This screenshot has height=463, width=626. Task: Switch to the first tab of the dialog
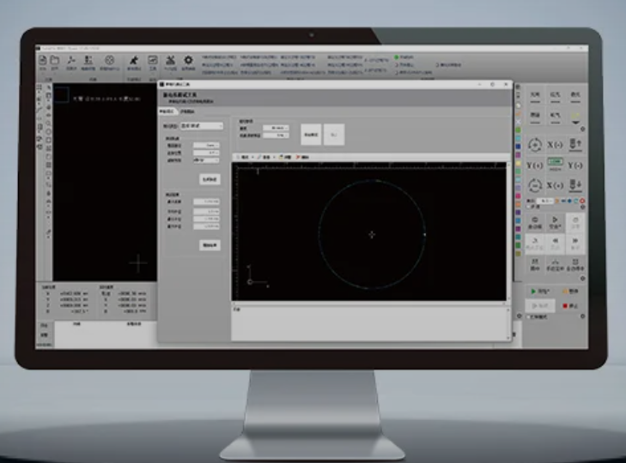[167, 111]
